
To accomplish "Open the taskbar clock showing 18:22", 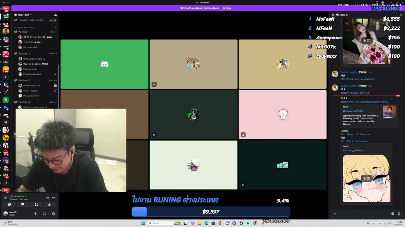I will coord(397,223).
